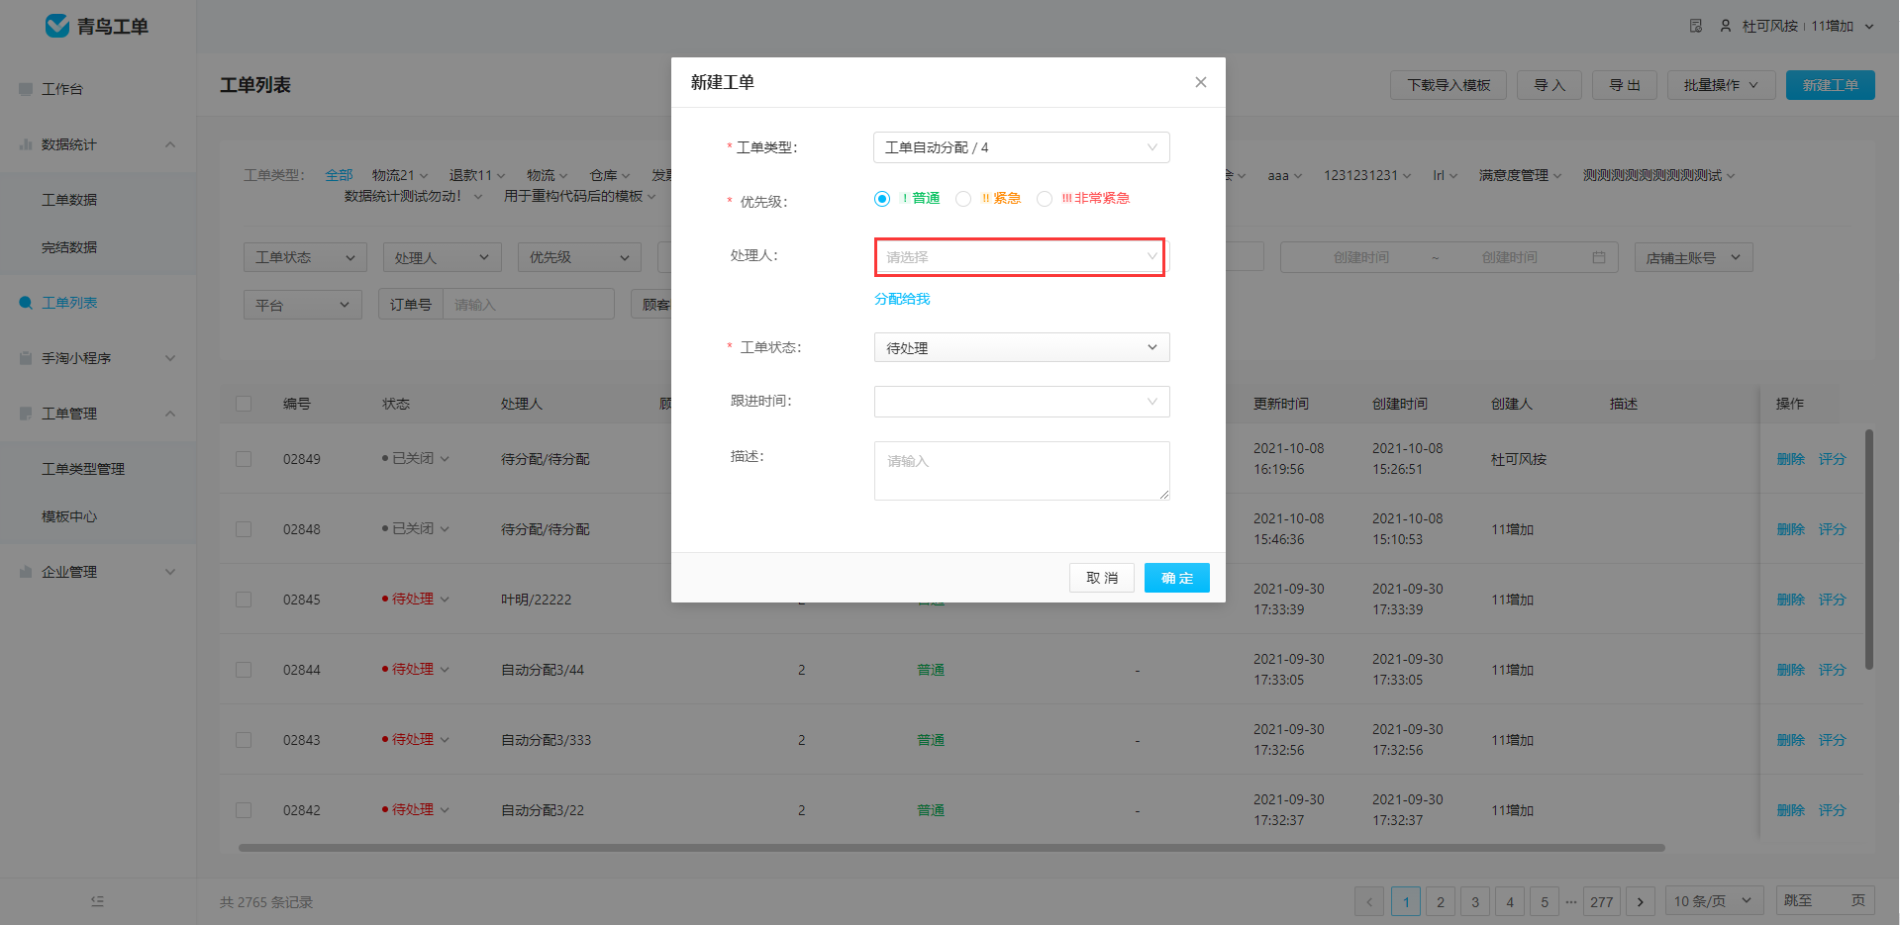The image size is (1900, 925).
Task: Click the 工作台 sidebar icon
Action: click(x=26, y=89)
